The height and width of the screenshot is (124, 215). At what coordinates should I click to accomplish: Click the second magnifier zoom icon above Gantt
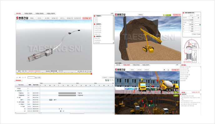[x=112, y=80]
